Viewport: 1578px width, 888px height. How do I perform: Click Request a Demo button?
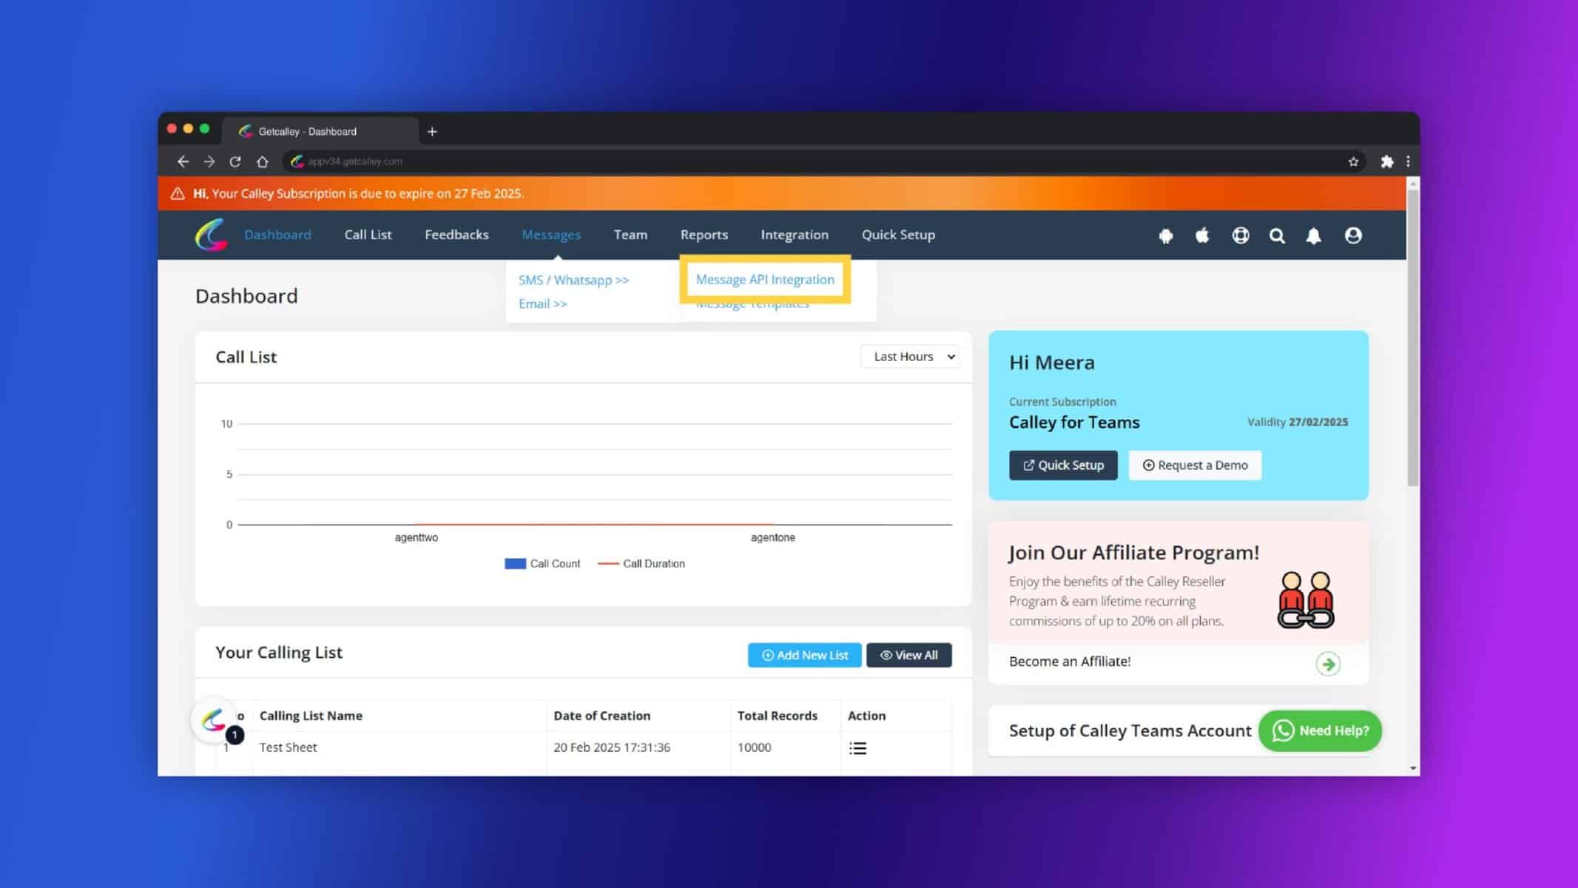tap(1195, 465)
